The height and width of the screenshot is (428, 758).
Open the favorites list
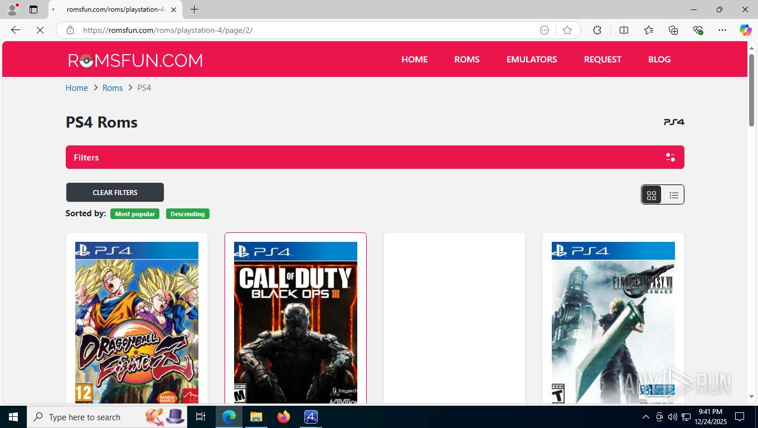click(x=649, y=30)
